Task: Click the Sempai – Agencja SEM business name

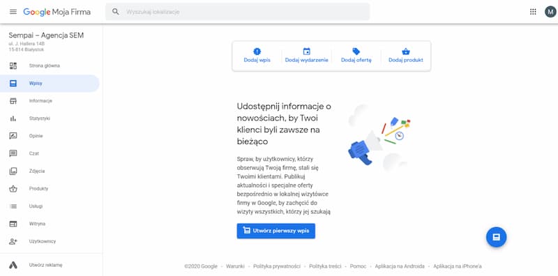Action: point(46,36)
